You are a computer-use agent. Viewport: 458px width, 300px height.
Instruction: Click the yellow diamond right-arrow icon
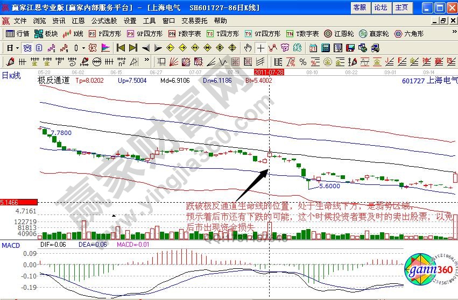point(182,48)
